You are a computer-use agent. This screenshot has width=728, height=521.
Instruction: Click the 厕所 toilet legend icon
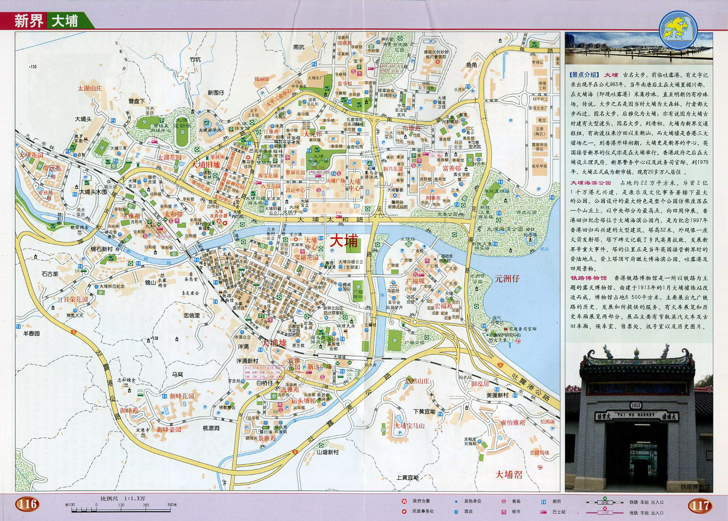point(543,501)
